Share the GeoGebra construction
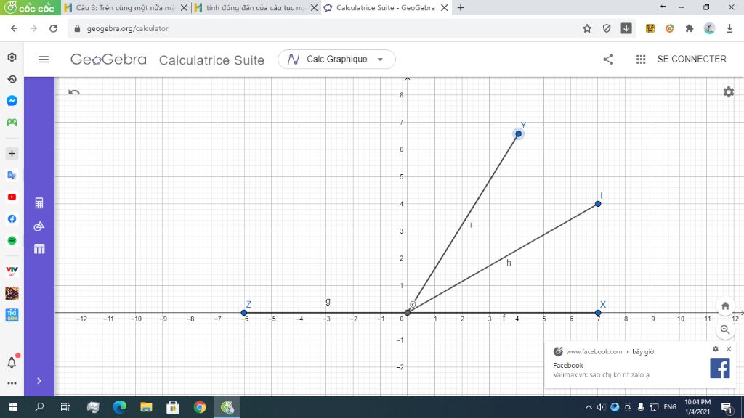Viewport: 744px width, 418px height. point(608,60)
